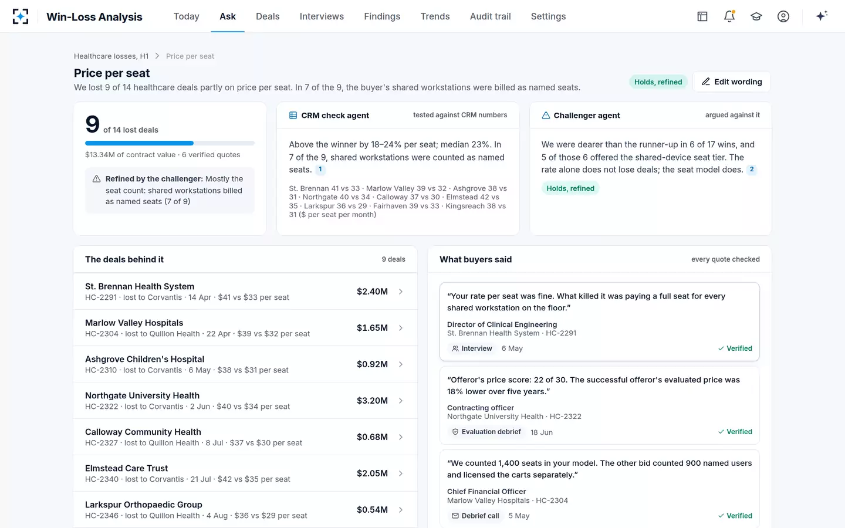
Task: Expand the St. Brennan Health System deal chevron
Action: pyautogui.click(x=401, y=292)
